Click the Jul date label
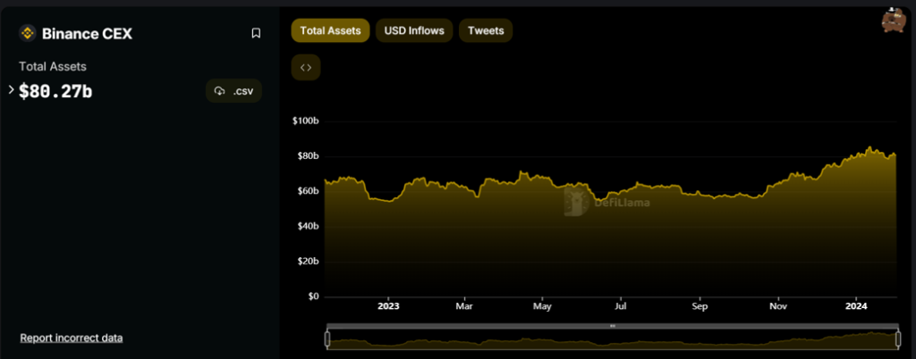This screenshot has height=359, width=916. tap(621, 306)
